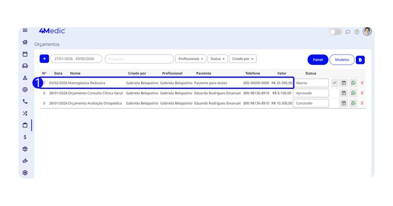Schedule Orçamento Consulta Clínica Geral via calendar icon
Image resolution: width=393 pixels, height=206 pixels.
[x=343, y=93]
